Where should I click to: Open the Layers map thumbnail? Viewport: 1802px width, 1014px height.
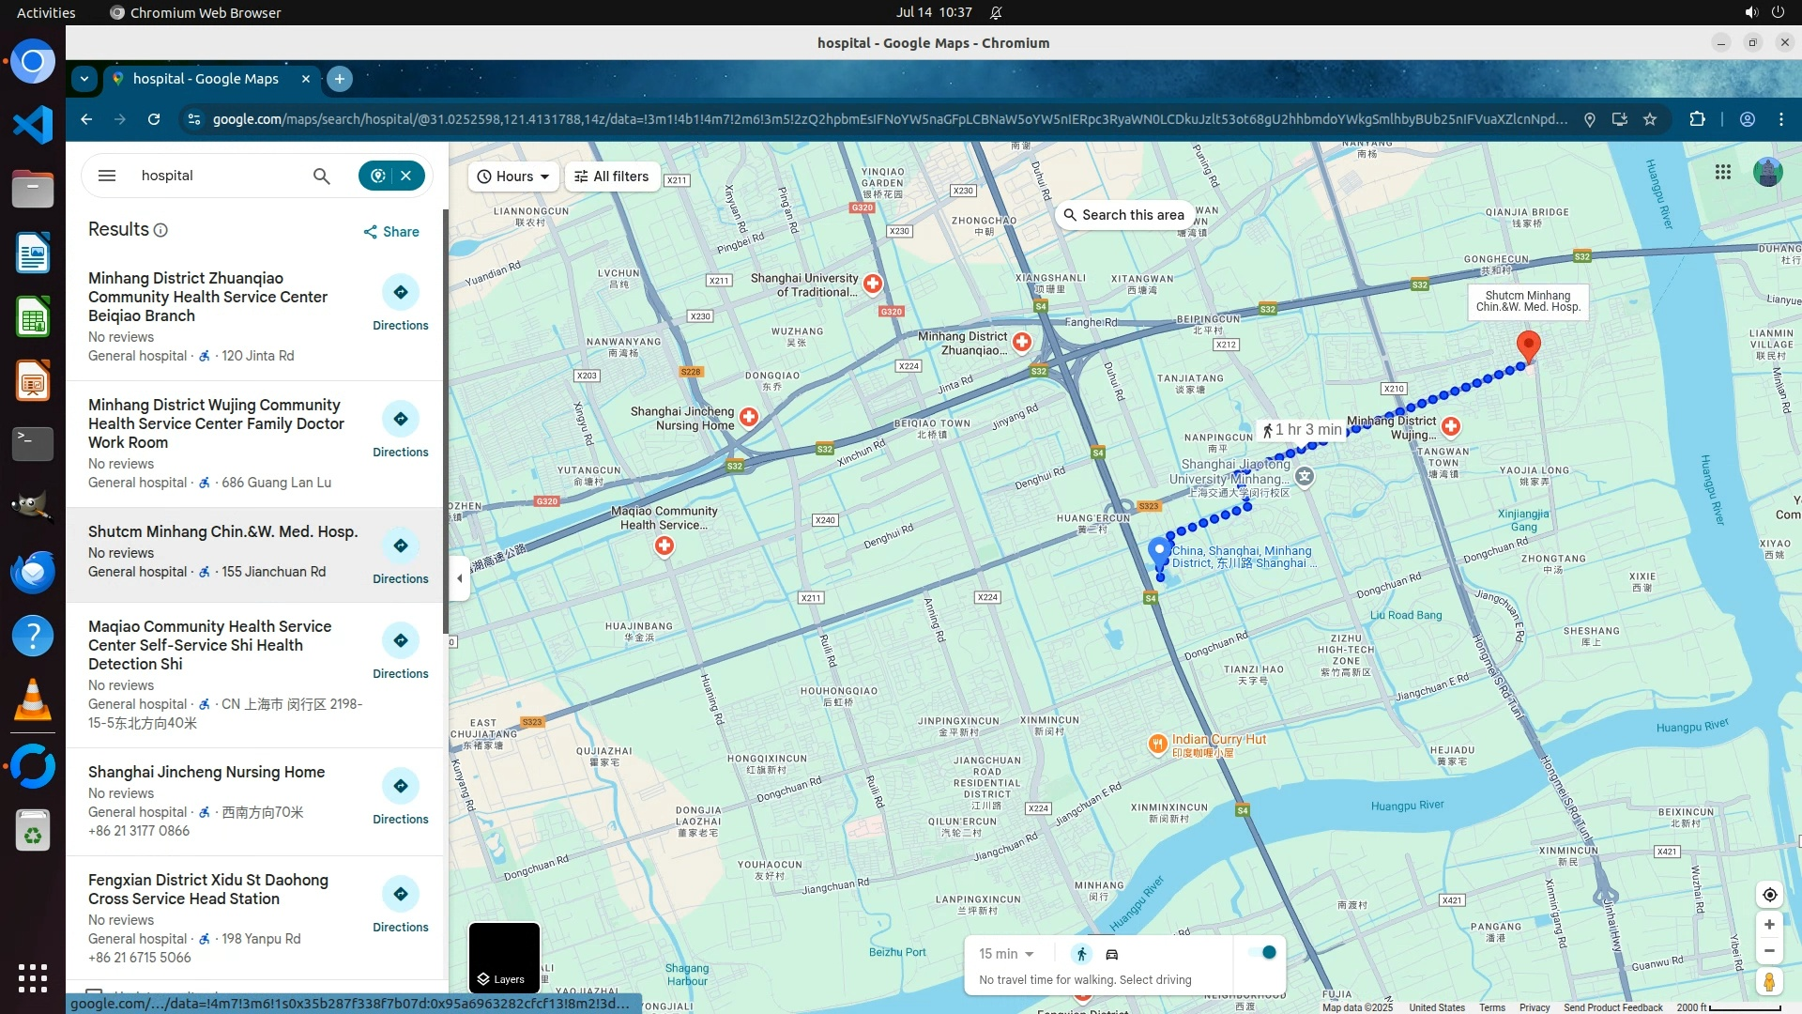(x=504, y=958)
